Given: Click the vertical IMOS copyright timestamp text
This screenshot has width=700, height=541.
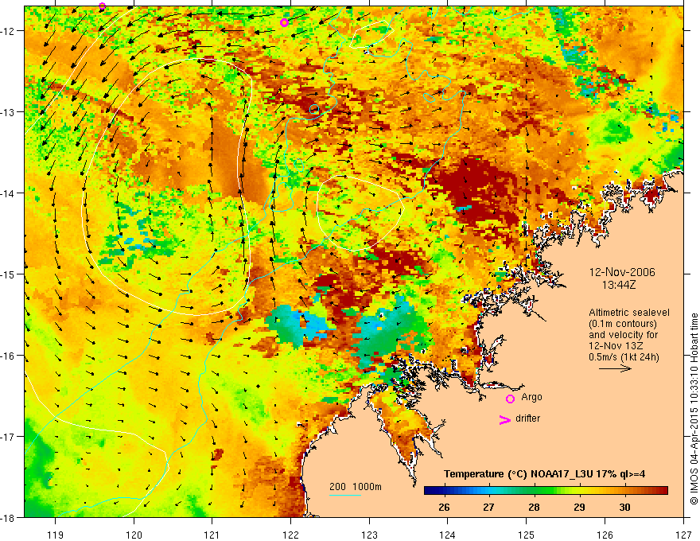Looking at the screenshot, I should 694,409.
